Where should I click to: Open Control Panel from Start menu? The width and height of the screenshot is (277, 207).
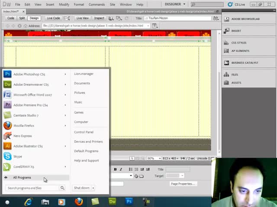coord(84,132)
